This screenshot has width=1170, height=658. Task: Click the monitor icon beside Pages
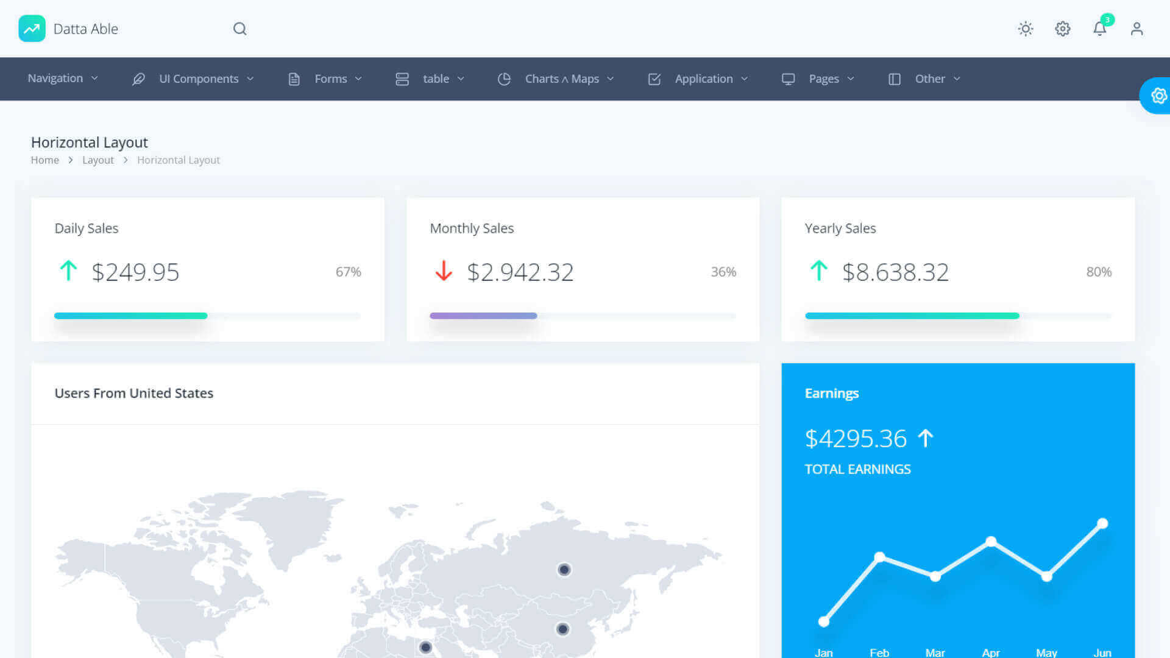[788, 79]
